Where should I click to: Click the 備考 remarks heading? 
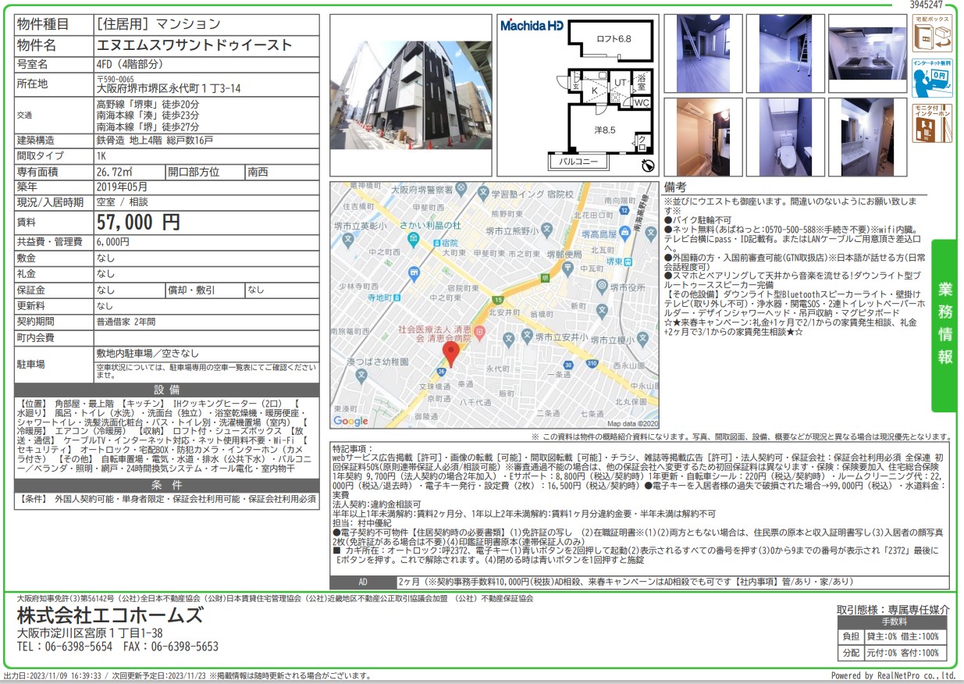(x=675, y=187)
